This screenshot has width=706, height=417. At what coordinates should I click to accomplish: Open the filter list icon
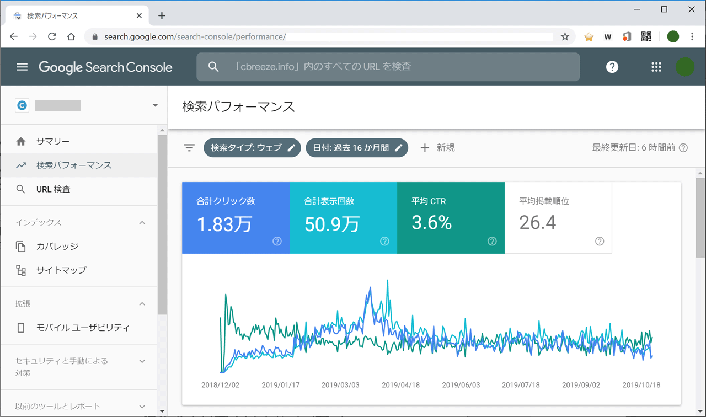click(189, 148)
